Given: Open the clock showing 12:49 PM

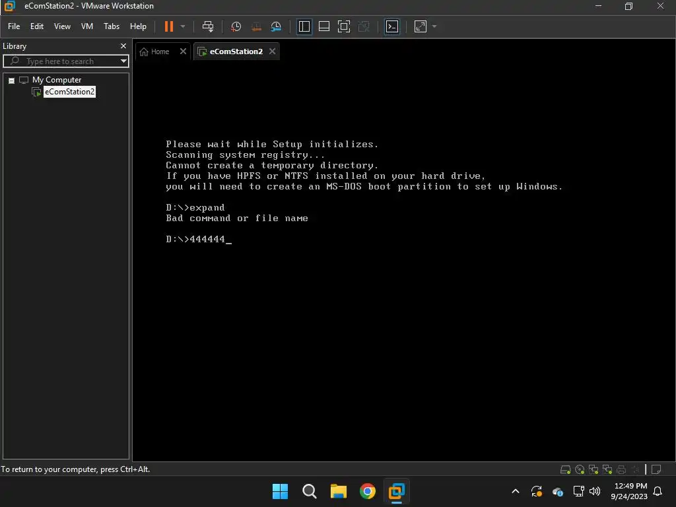Looking at the screenshot, I should [629, 491].
